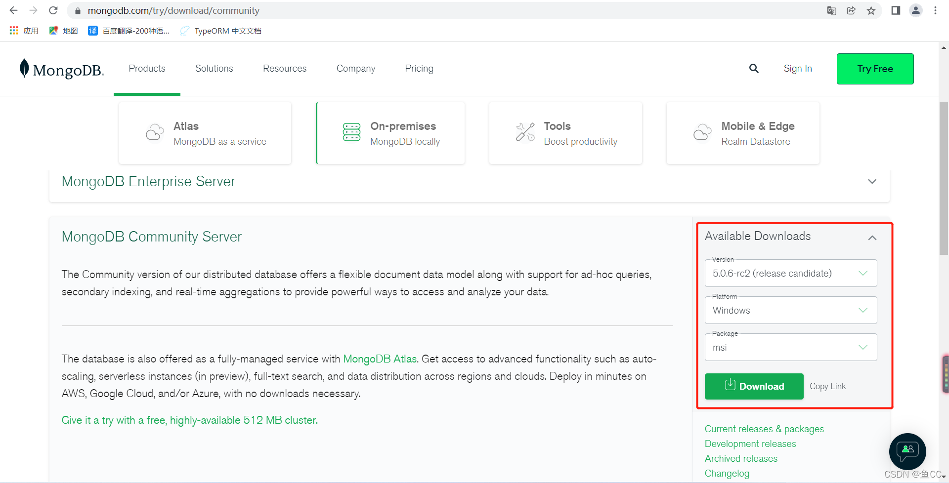This screenshot has width=949, height=483.
Task: Click the share page icon
Action: [851, 11]
